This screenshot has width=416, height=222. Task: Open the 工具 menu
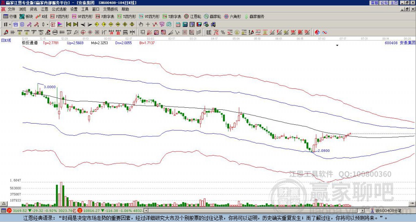coord(85,9)
